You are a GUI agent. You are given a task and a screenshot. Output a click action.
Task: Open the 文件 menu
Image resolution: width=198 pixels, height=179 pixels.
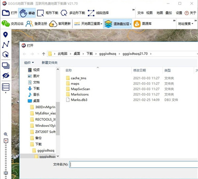coord(140,13)
